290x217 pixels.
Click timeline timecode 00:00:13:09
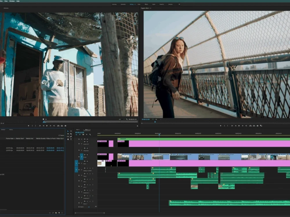pyautogui.click(x=79, y=133)
